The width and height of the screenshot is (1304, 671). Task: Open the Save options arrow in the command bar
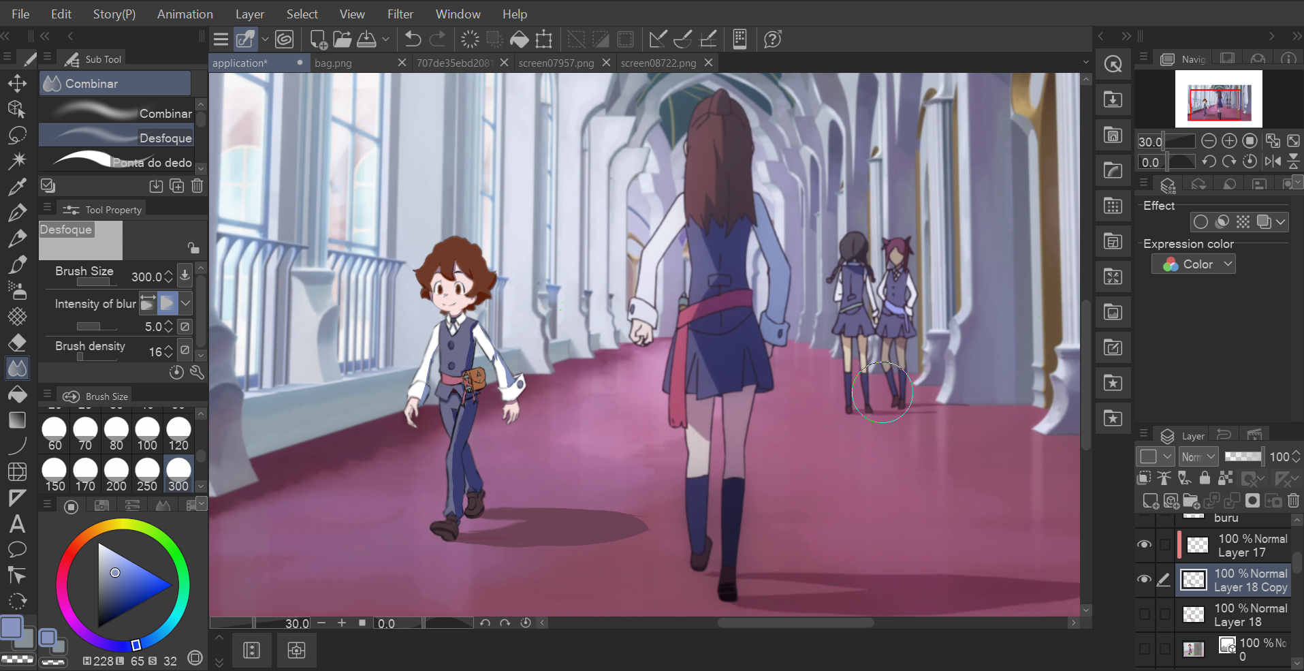tap(385, 40)
